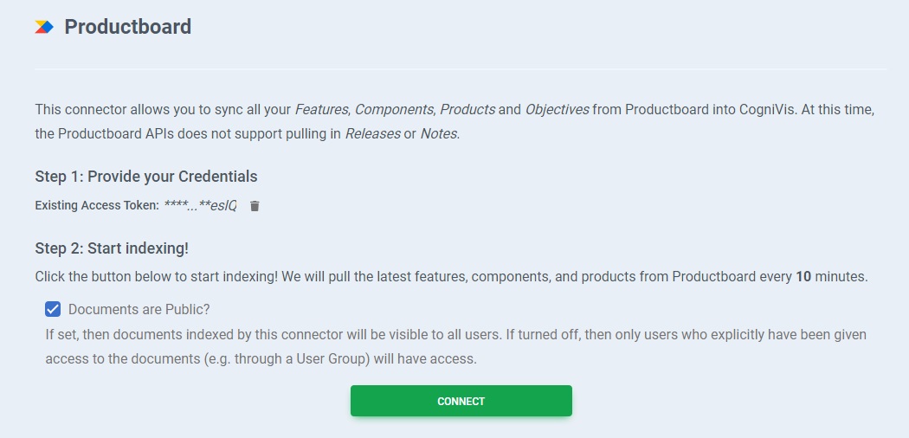Click the italic word Components
This screenshot has width=909, height=438.
point(394,110)
